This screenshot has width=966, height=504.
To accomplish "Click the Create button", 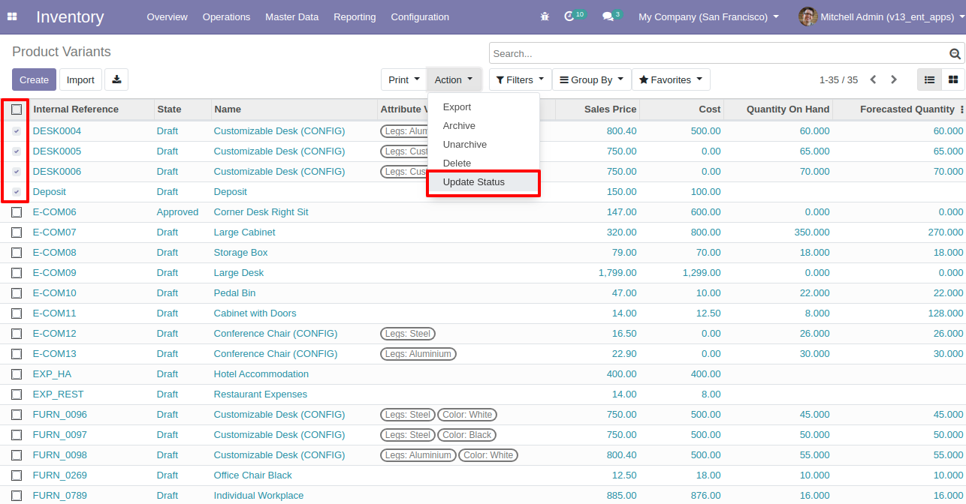I will (34, 79).
